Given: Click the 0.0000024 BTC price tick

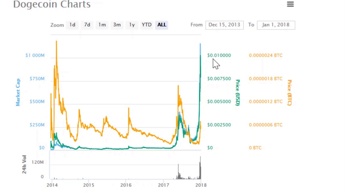Looking at the screenshot, I should (x=265, y=55).
